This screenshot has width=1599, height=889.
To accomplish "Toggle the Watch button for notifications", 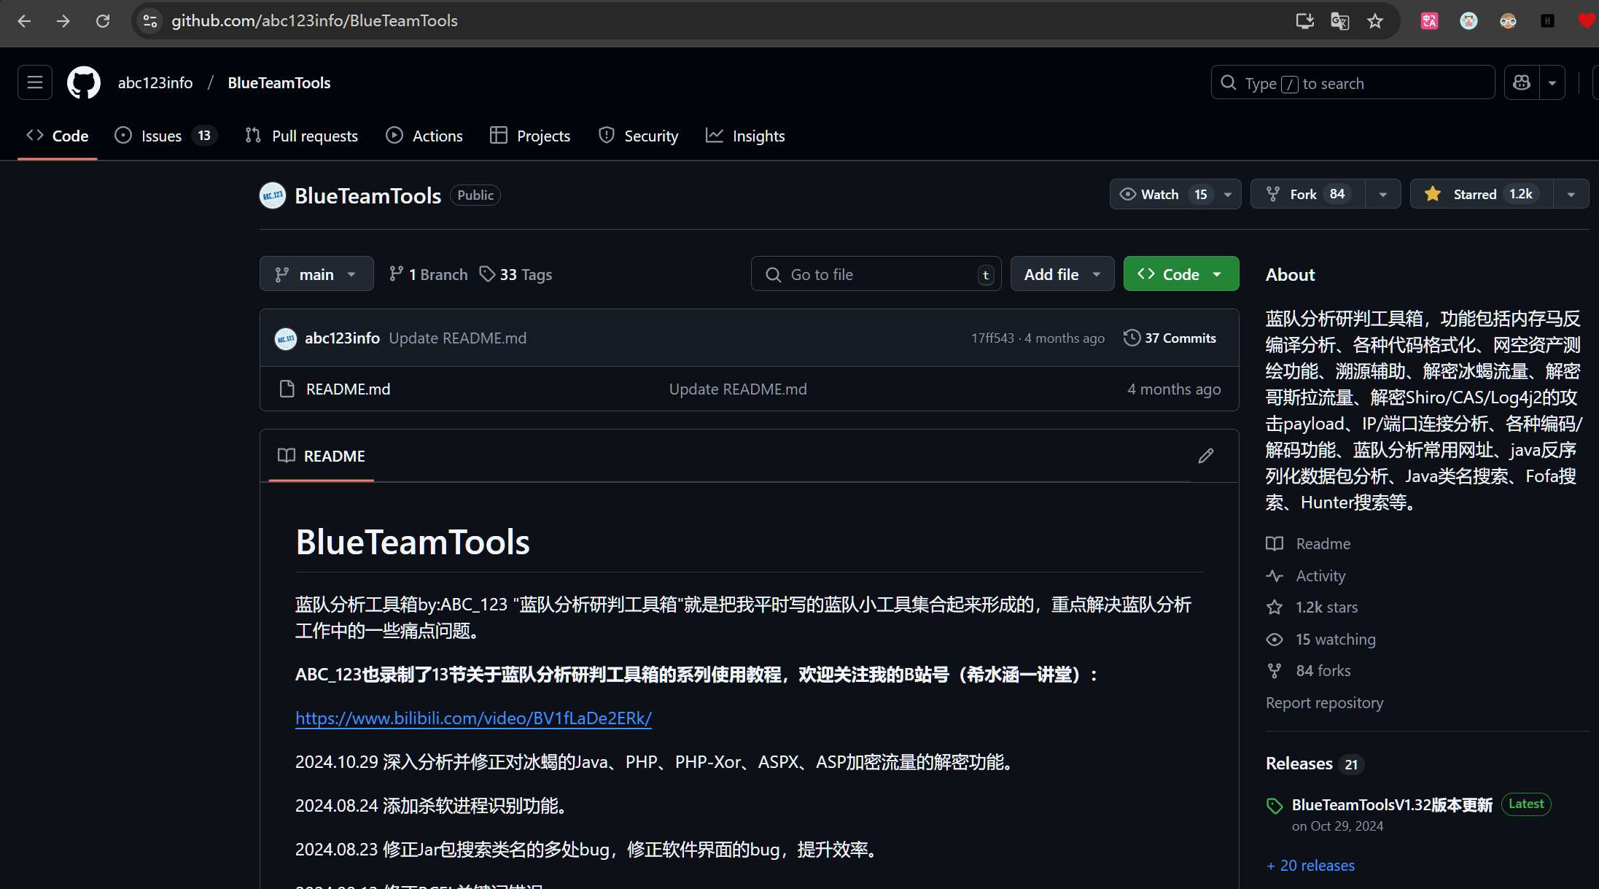I will pos(1159,194).
